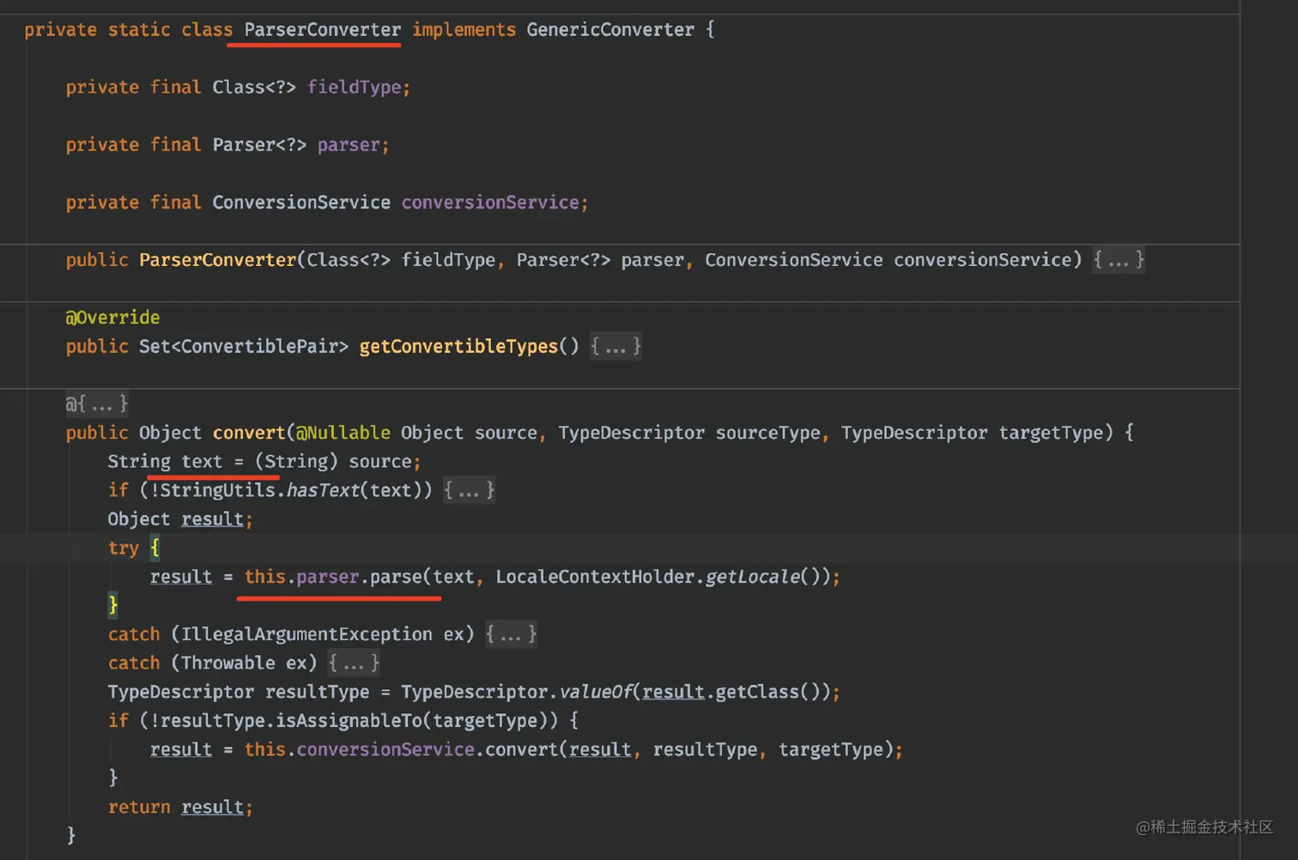
Task: Click the parser field declaration
Action: [x=349, y=145]
